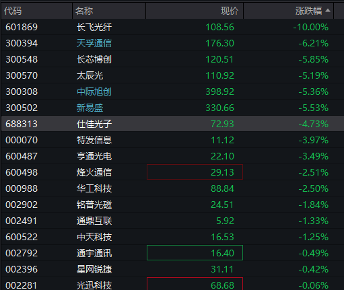Click price 5.92
Image resolution: width=344 pixels, height=290 pixels.
[x=225, y=221]
